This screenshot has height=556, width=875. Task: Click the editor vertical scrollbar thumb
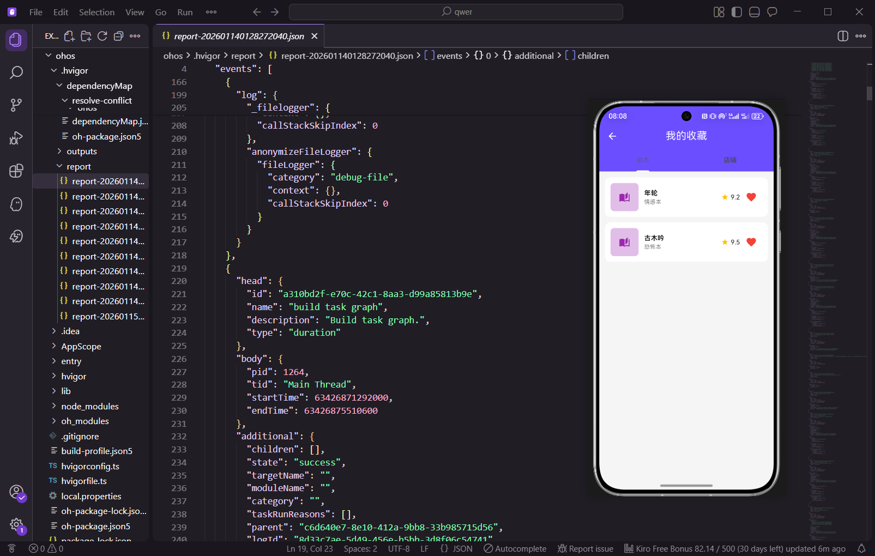coord(870,94)
